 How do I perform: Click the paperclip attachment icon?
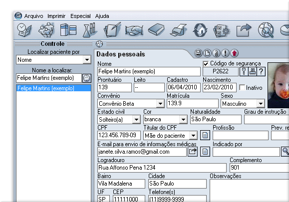(x=217, y=53)
